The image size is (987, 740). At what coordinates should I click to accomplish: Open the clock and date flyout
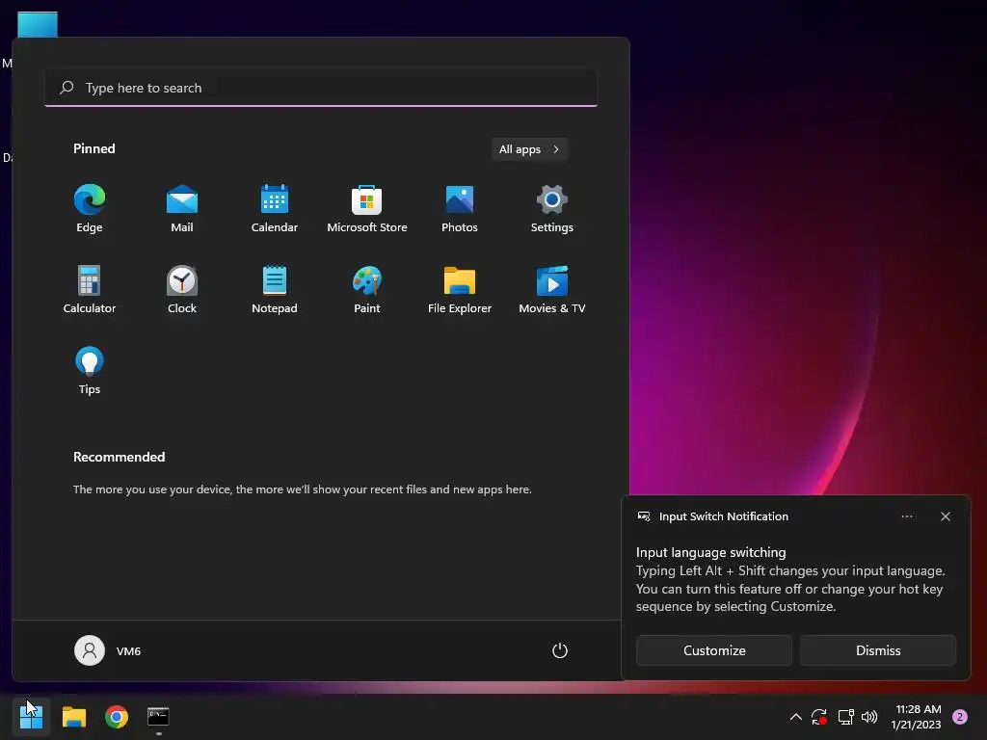coord(917,717)
